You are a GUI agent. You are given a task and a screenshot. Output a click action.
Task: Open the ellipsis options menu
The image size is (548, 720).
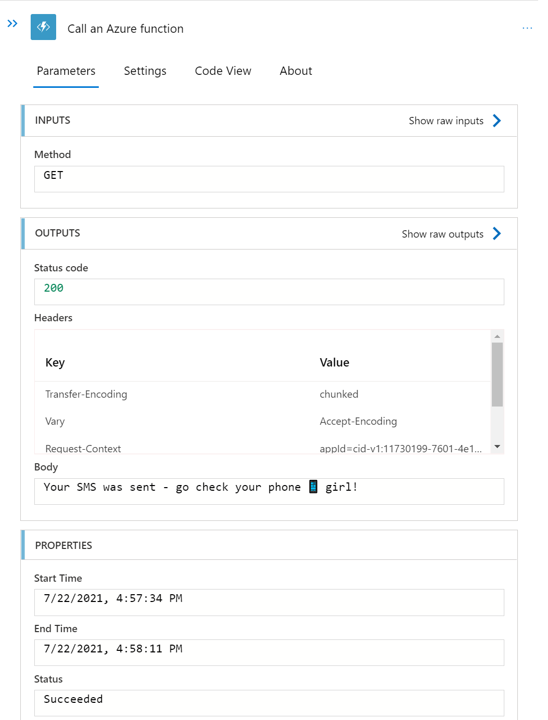(x=527, y=28)
